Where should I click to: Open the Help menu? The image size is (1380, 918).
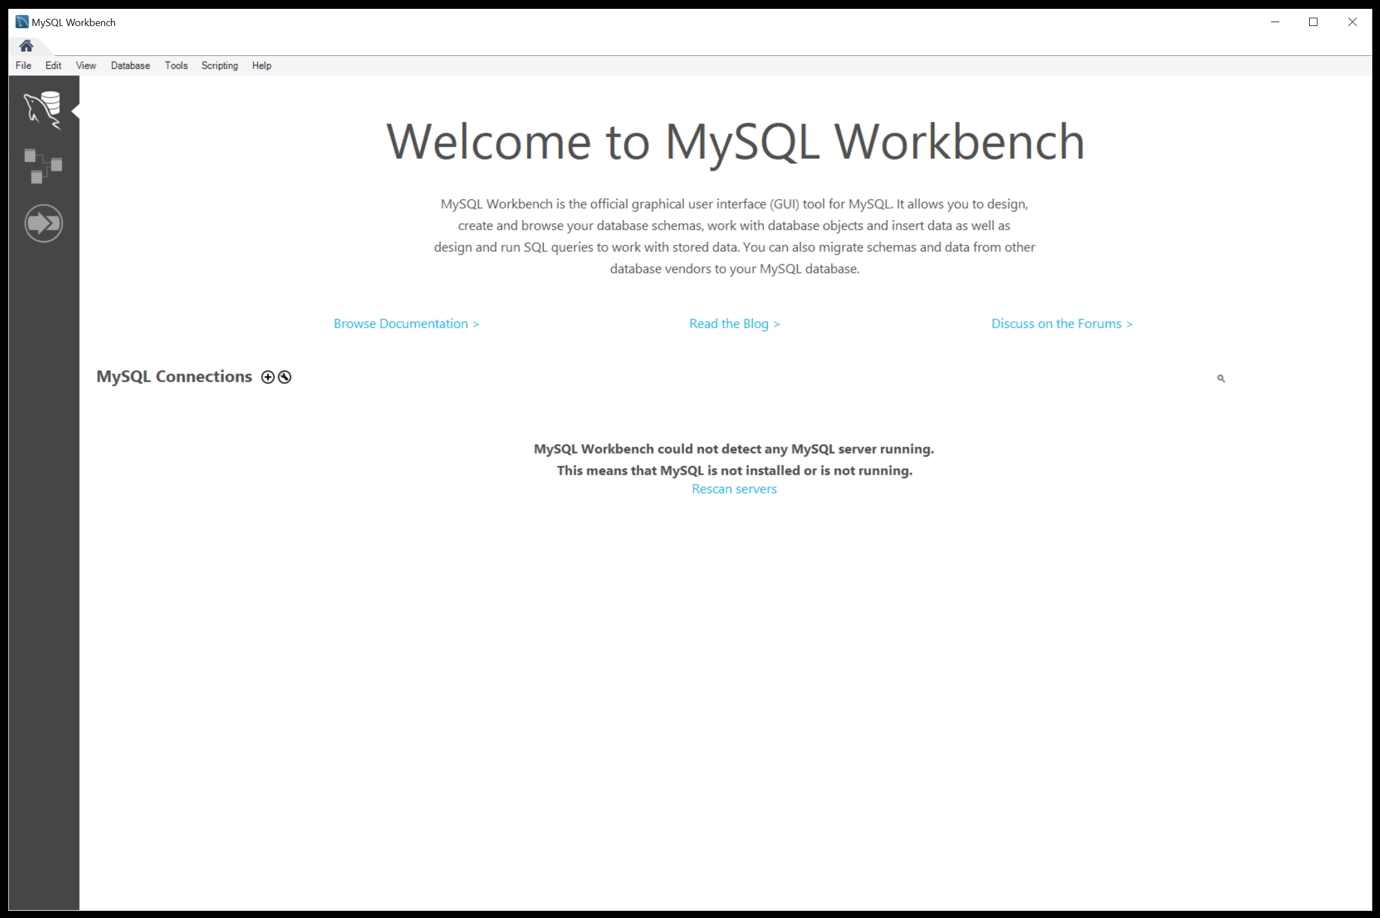tap(261, 65)
